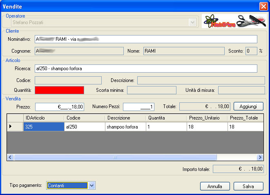Screen dimensions: 270x195
Task: Click the Totale field
Action: tap(205, 106)
